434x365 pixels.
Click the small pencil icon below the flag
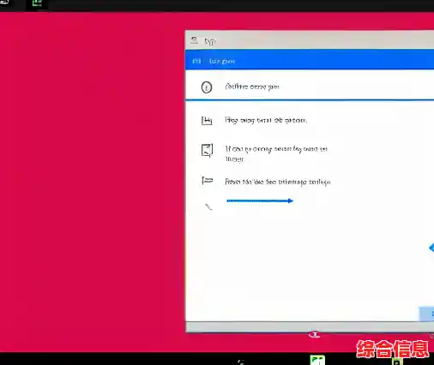click(x=208, y=206)
